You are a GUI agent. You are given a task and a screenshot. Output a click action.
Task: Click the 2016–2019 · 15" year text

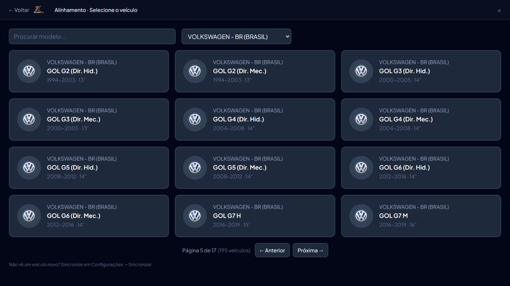232,225
